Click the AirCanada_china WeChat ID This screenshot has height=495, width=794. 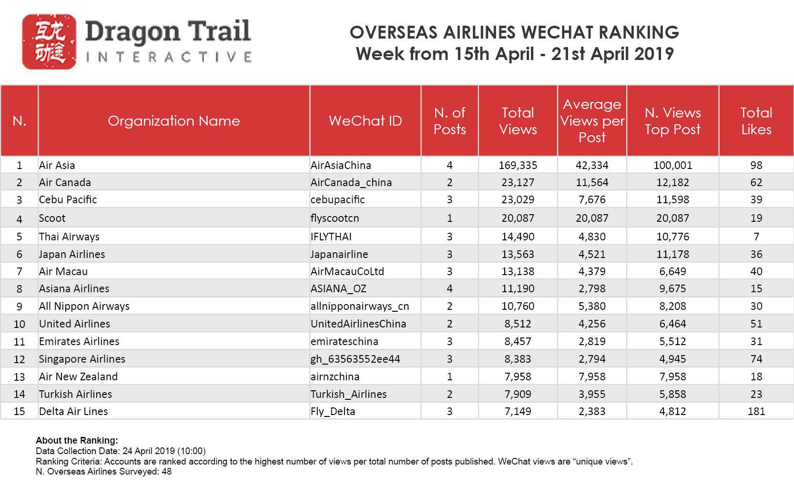351,182
